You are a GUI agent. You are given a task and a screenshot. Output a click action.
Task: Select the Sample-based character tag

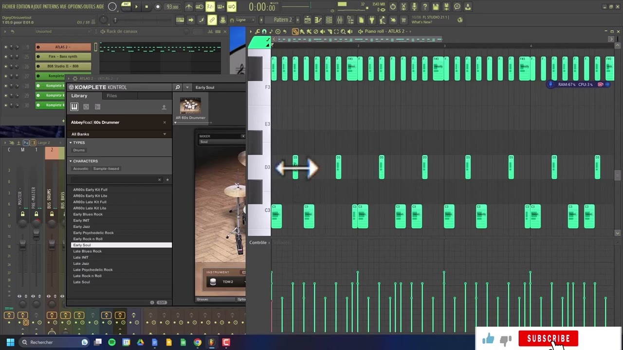[106, 169]
